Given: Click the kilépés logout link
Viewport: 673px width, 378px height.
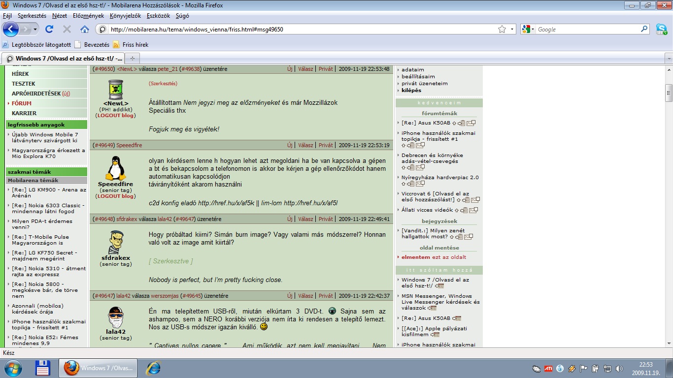Looking at the screenshot, I should tap(411, 91).
